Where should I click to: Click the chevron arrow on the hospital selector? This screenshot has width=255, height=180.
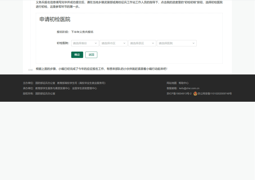(193, 43)
